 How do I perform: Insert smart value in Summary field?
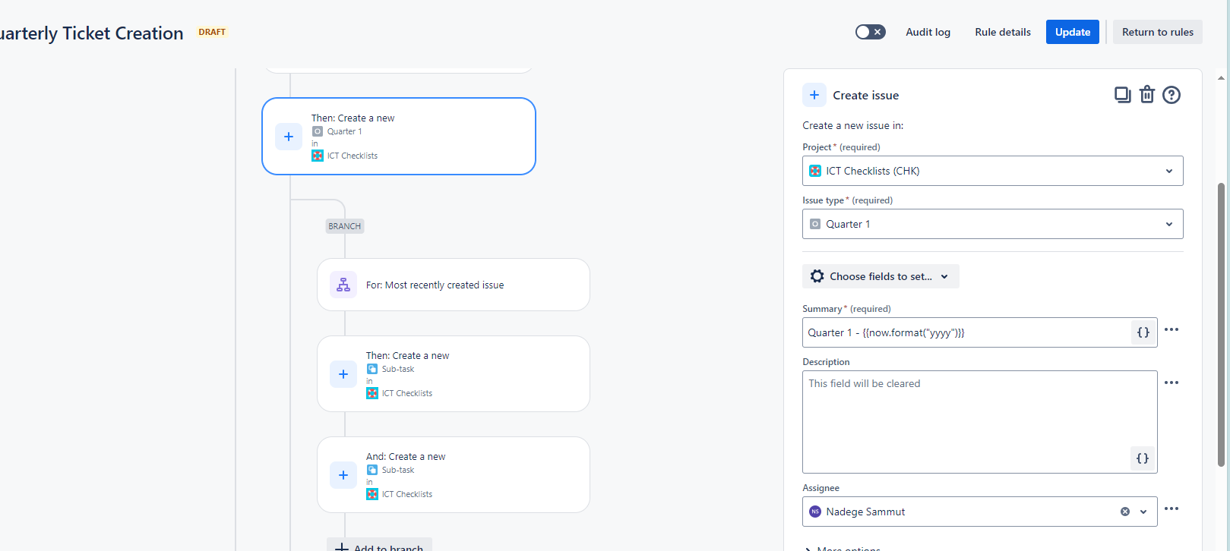click(x=1143, y=332)
